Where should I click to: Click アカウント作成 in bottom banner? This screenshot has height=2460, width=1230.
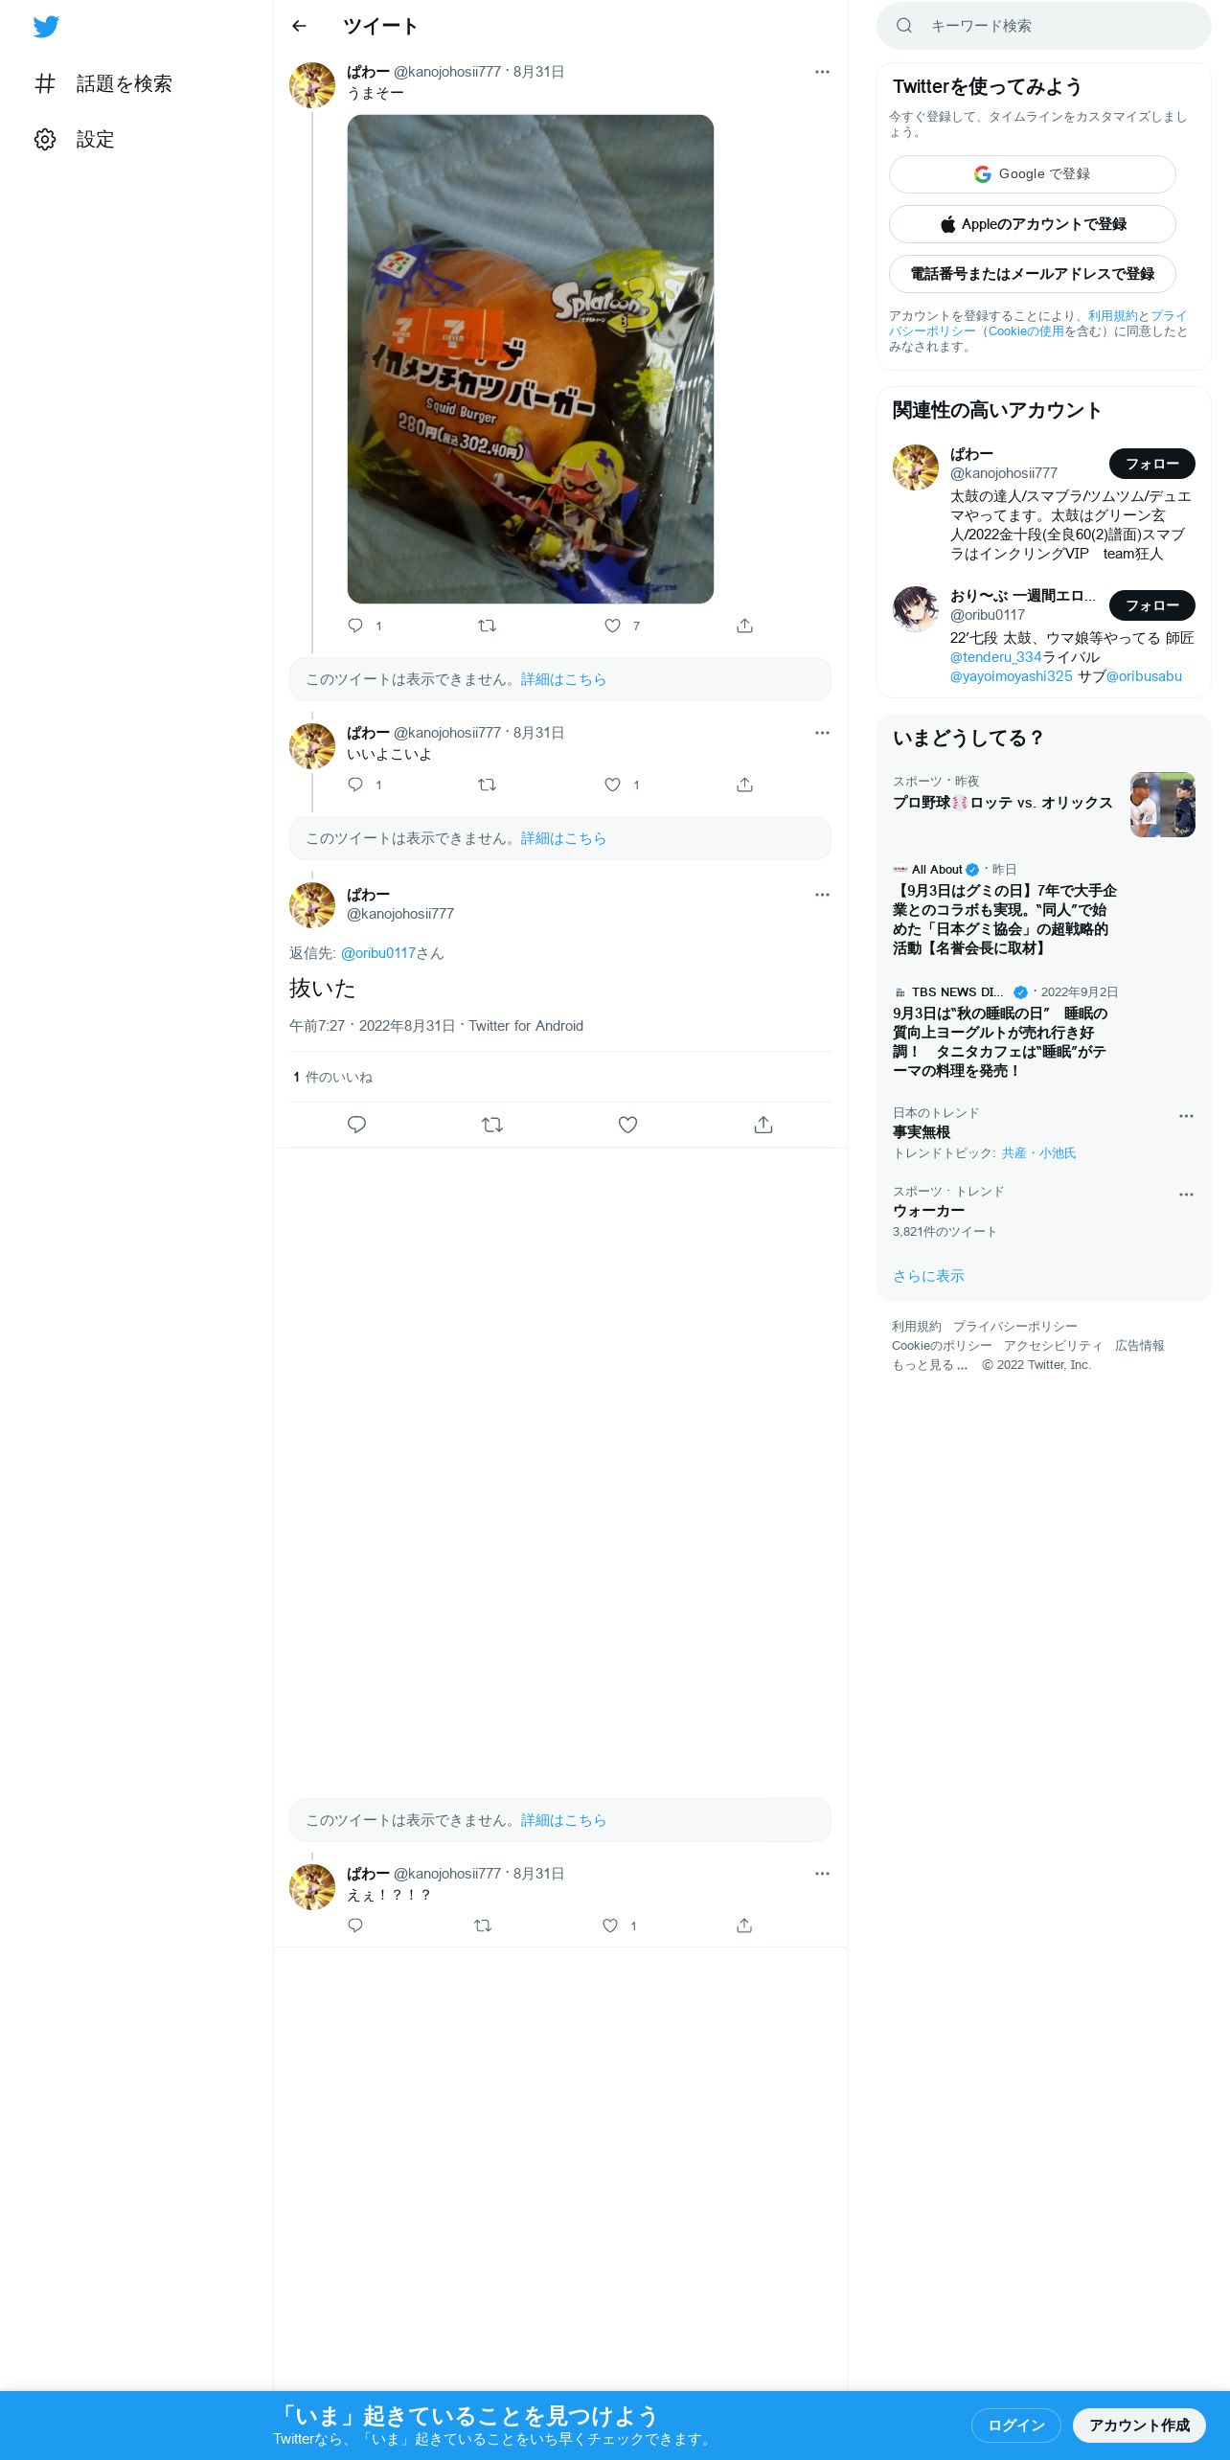coord(1139,2426)
